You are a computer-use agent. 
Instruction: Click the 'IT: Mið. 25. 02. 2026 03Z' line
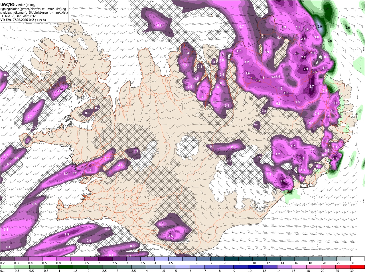(x=18, y=16)
